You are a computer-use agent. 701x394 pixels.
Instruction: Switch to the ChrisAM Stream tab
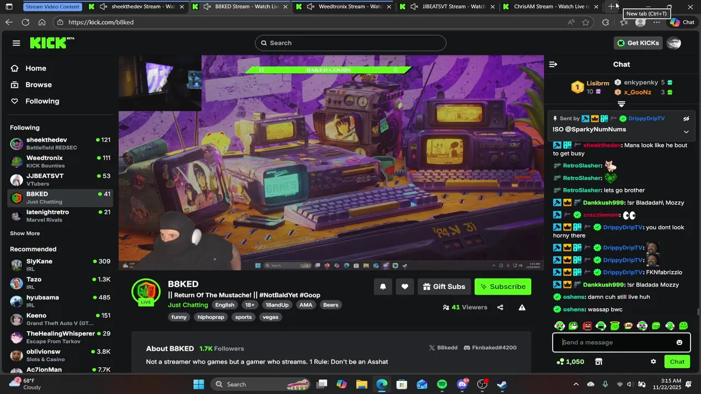tap(550, 7)
